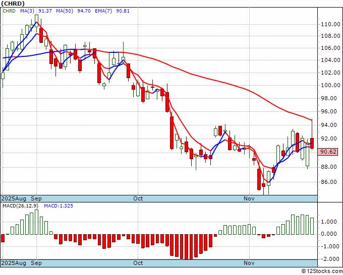Click Oct on MACD date axis
This screenshot has width=343, height=275.
click(138, 263)
